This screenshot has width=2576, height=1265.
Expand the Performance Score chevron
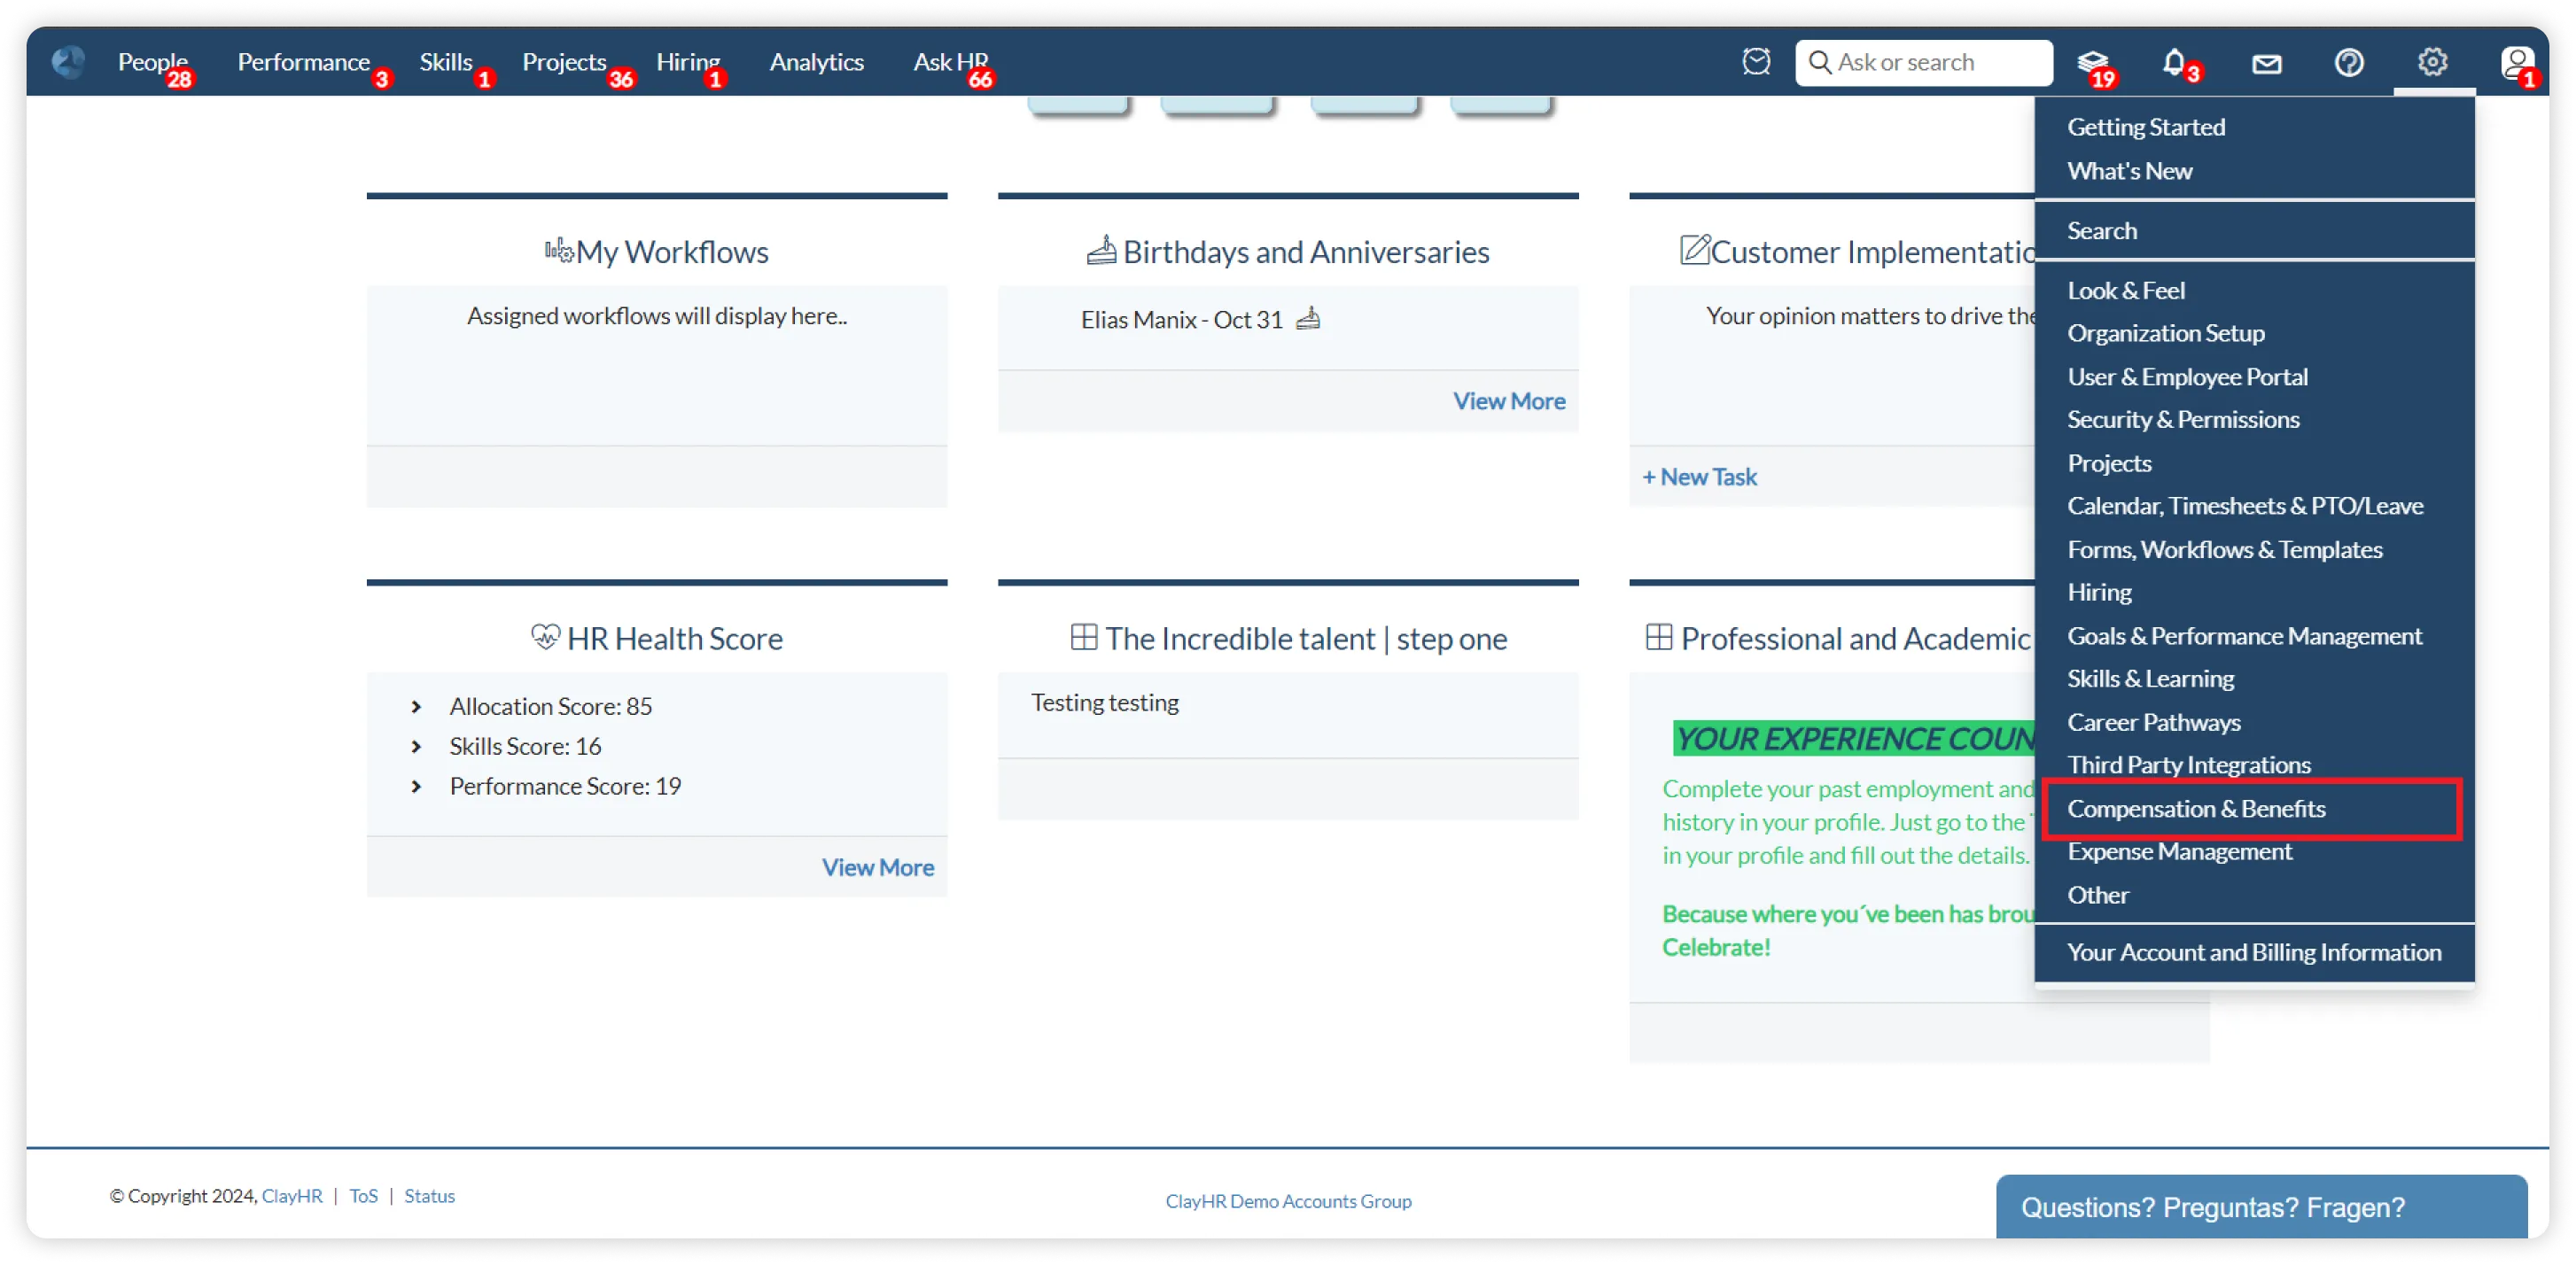(x=417, y=786)
